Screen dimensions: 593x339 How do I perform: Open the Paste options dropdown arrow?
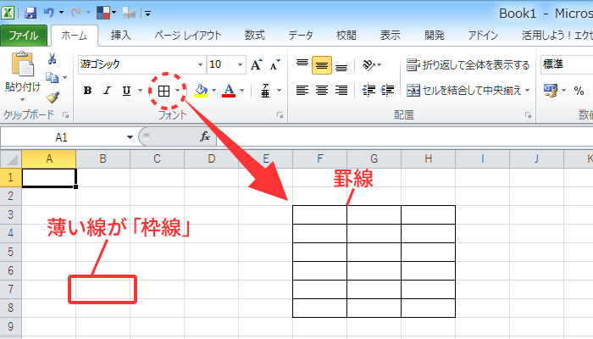[22, 99]
